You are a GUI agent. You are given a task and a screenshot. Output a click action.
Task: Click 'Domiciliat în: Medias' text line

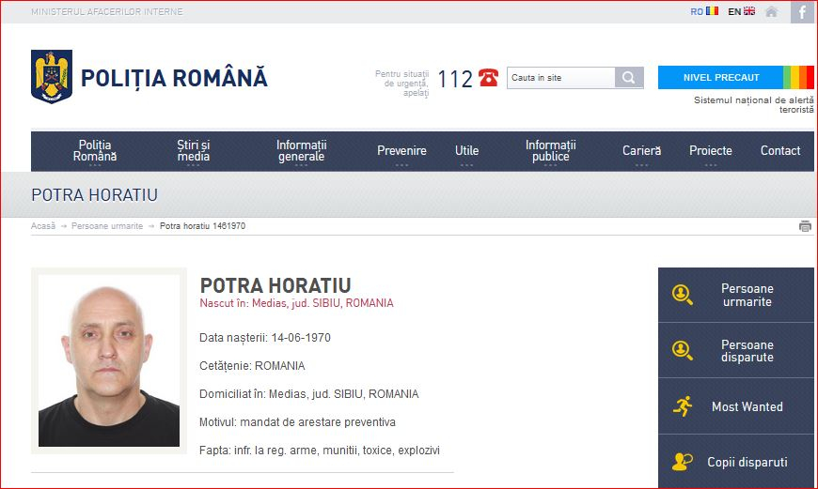(x=308, y=393)
